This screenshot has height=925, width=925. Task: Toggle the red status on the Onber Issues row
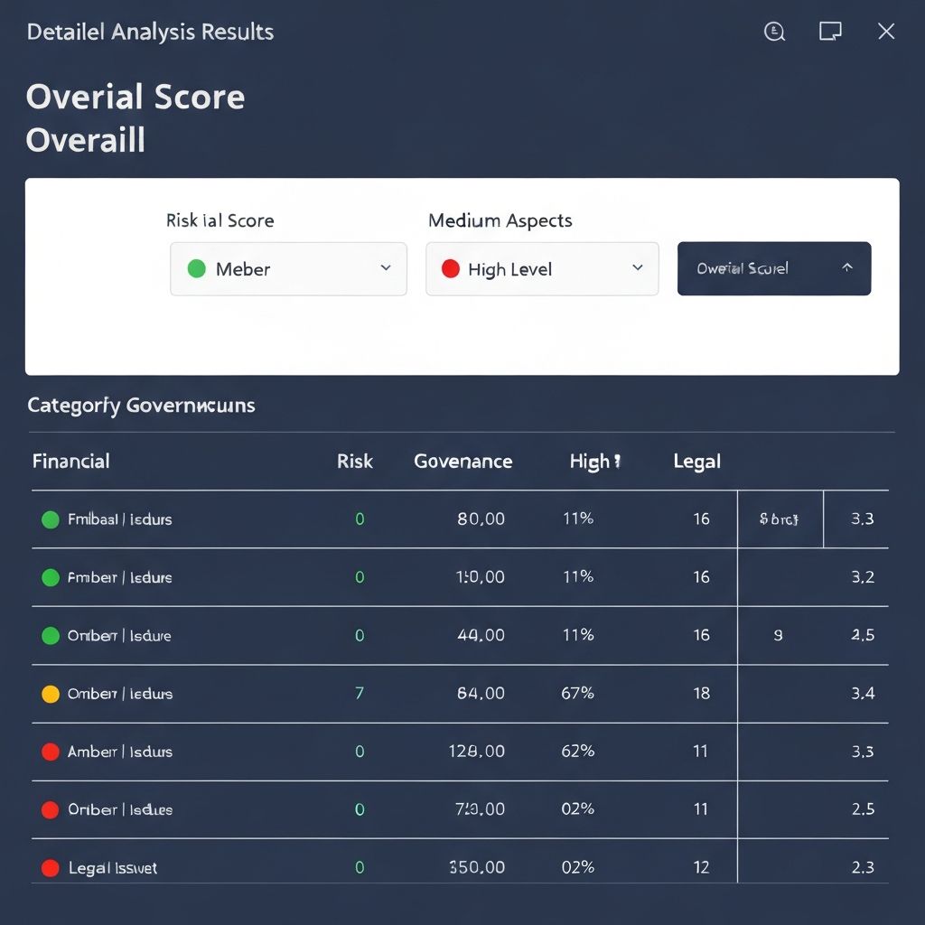pos(51,808)
